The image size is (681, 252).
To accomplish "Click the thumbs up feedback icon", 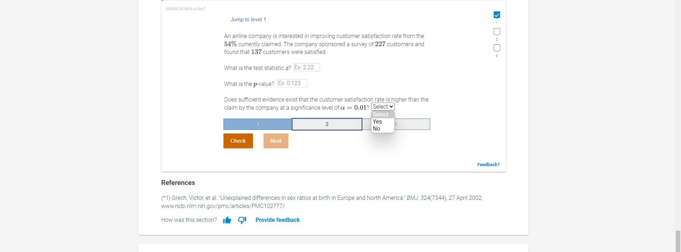I will click(227, 220).
